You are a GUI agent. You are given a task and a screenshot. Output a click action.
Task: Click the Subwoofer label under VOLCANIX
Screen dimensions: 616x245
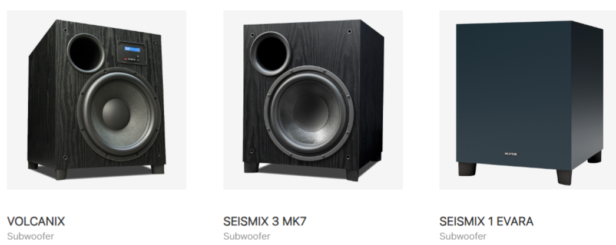[x=31, y=236]
